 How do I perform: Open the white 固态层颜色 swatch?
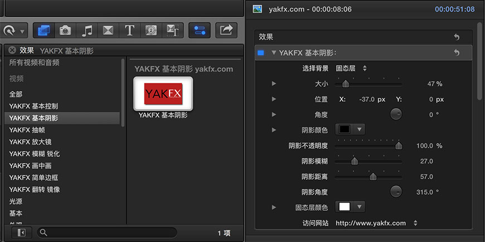[345, 206]
